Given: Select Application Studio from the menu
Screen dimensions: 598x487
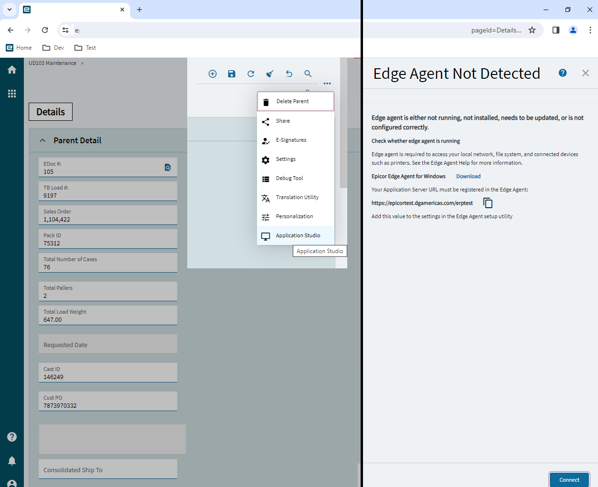Looking at the screenshot, I should [x=298, y=235].
